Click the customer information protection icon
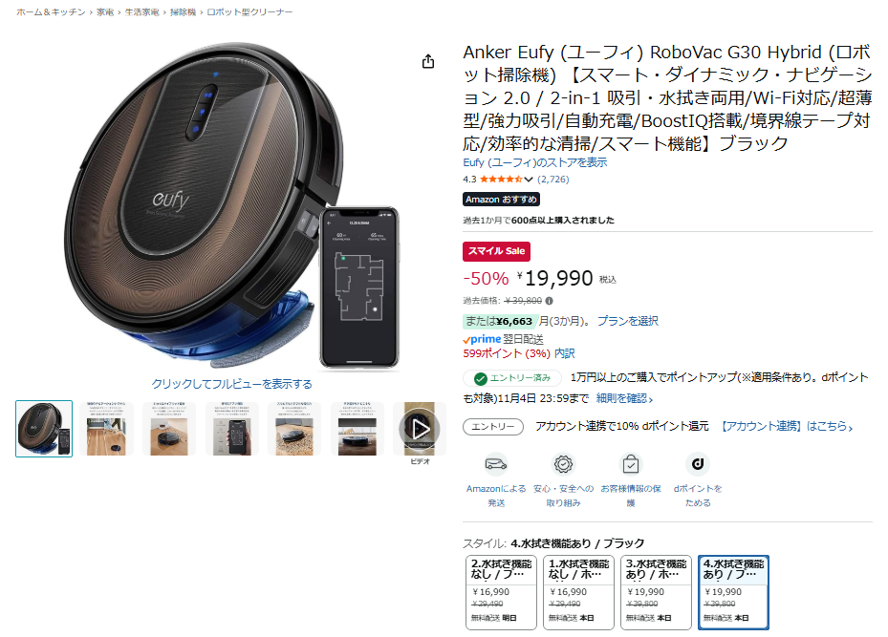 point(630,464)
